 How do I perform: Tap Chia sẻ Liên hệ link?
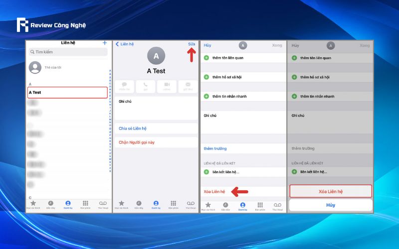133,128
